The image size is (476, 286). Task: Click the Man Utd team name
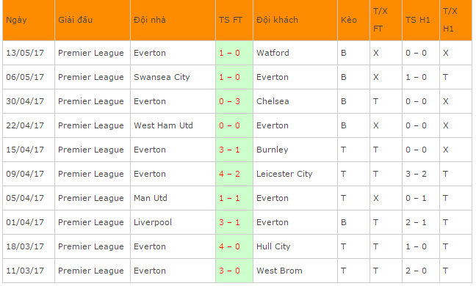coord(151,198)
